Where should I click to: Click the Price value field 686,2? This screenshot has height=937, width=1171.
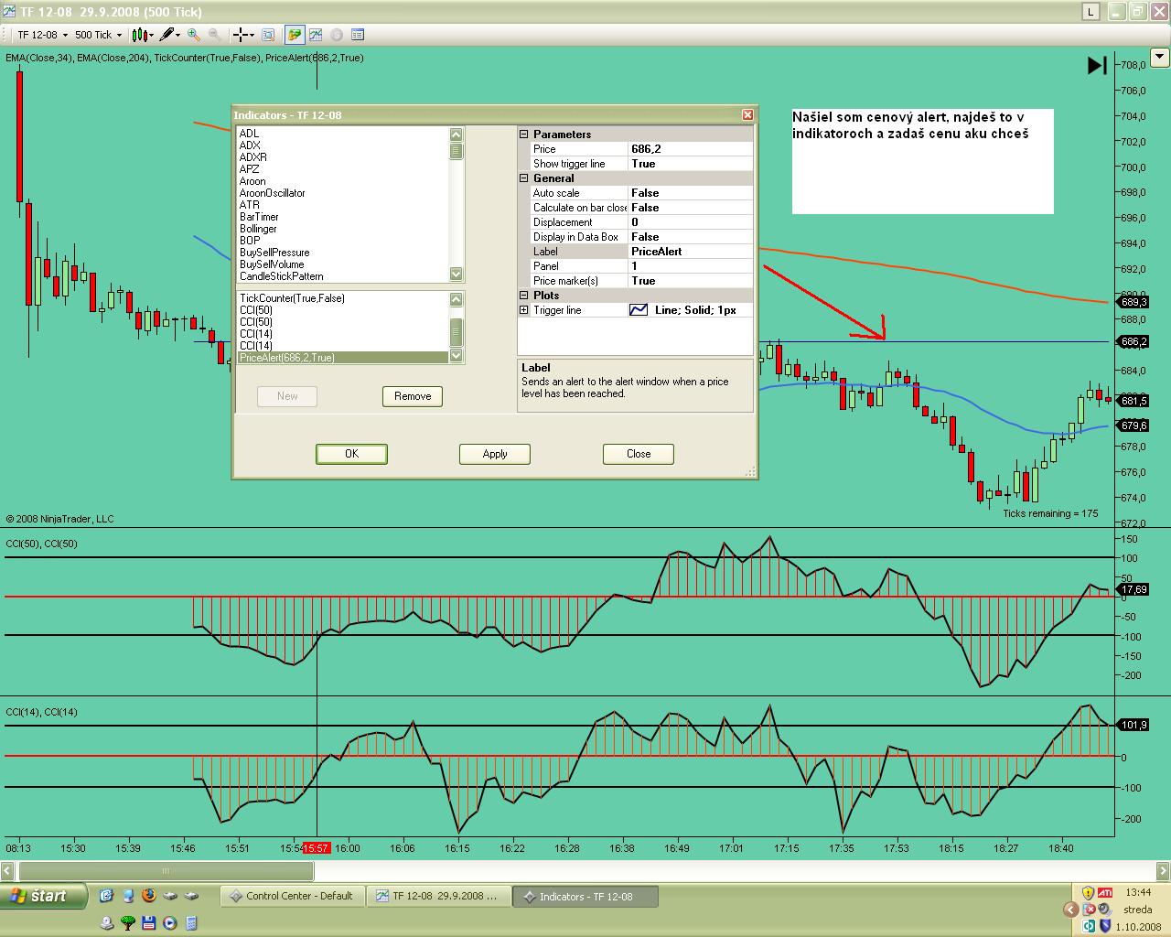690,149
